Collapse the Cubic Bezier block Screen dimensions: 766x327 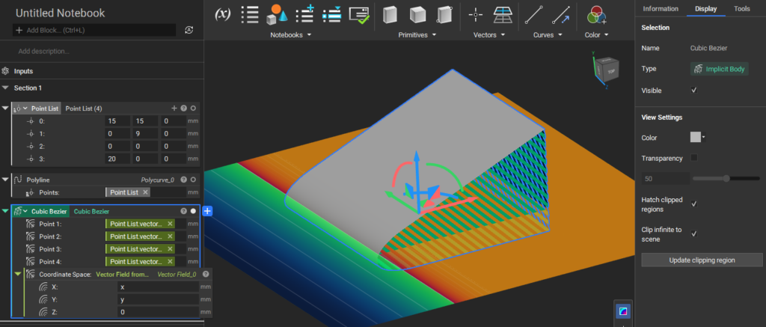click(7, 211)
